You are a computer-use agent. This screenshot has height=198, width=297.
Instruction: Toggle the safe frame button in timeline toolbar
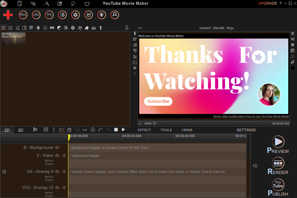(x=61, y=130)
